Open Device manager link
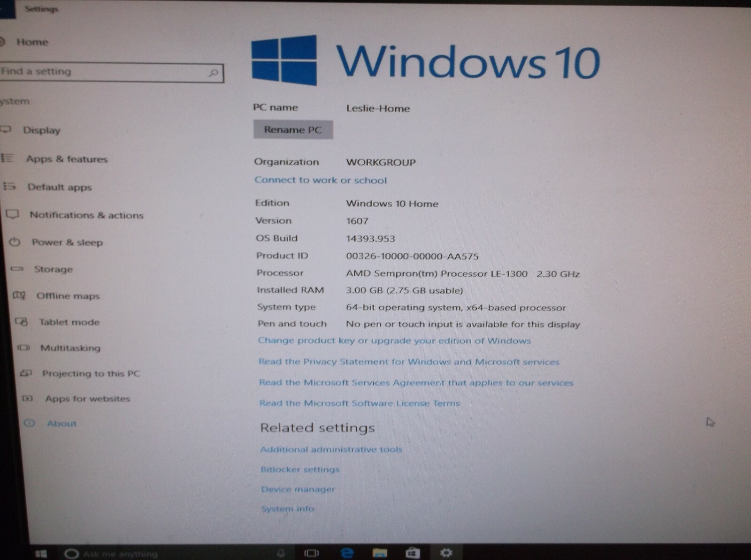 pyautogui.click(x=298, y=489)
